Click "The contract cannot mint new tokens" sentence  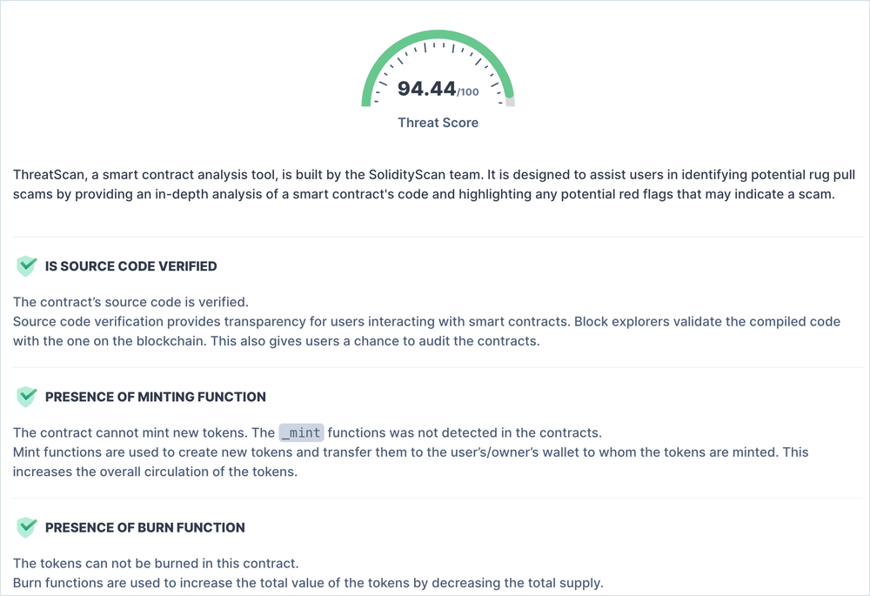point(144,432)
